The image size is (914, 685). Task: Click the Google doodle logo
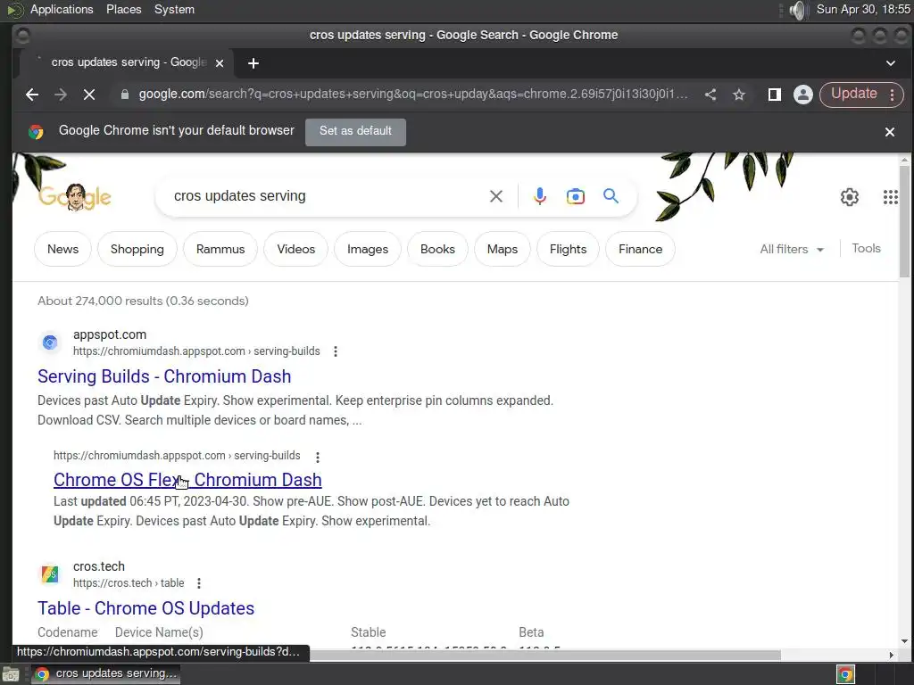pyautogui.click(x=75, y=197)
